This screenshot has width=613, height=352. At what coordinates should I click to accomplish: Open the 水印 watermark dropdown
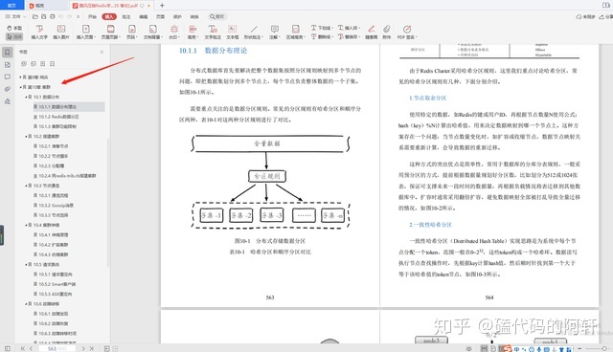174,32
